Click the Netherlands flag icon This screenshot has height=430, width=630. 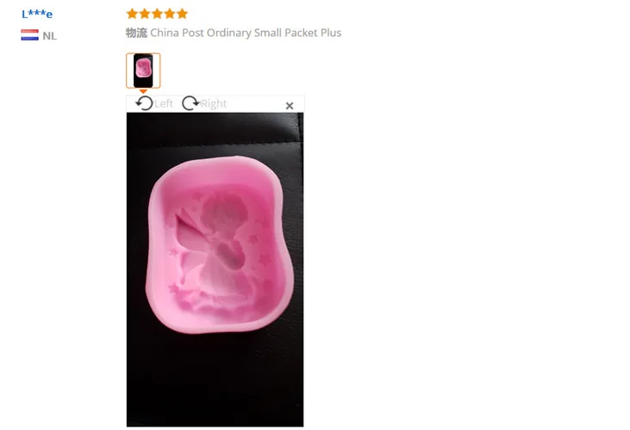29,35
